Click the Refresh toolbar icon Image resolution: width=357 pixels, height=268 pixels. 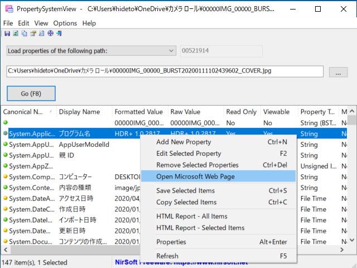click(16, 33)
